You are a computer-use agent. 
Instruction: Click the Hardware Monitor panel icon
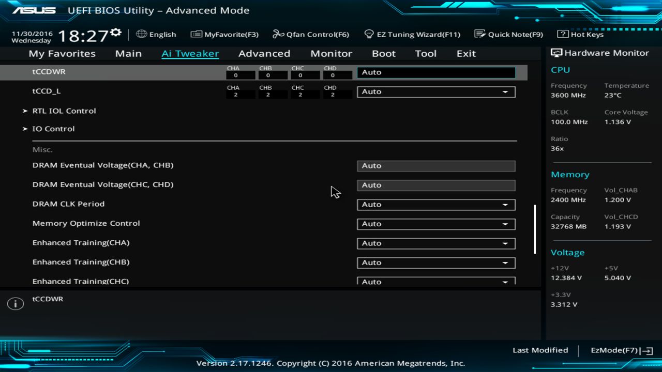[x=555, y=52]
